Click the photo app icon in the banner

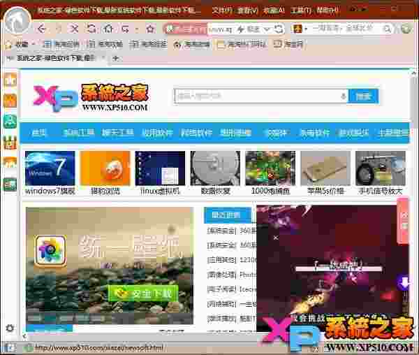[50, 251]
